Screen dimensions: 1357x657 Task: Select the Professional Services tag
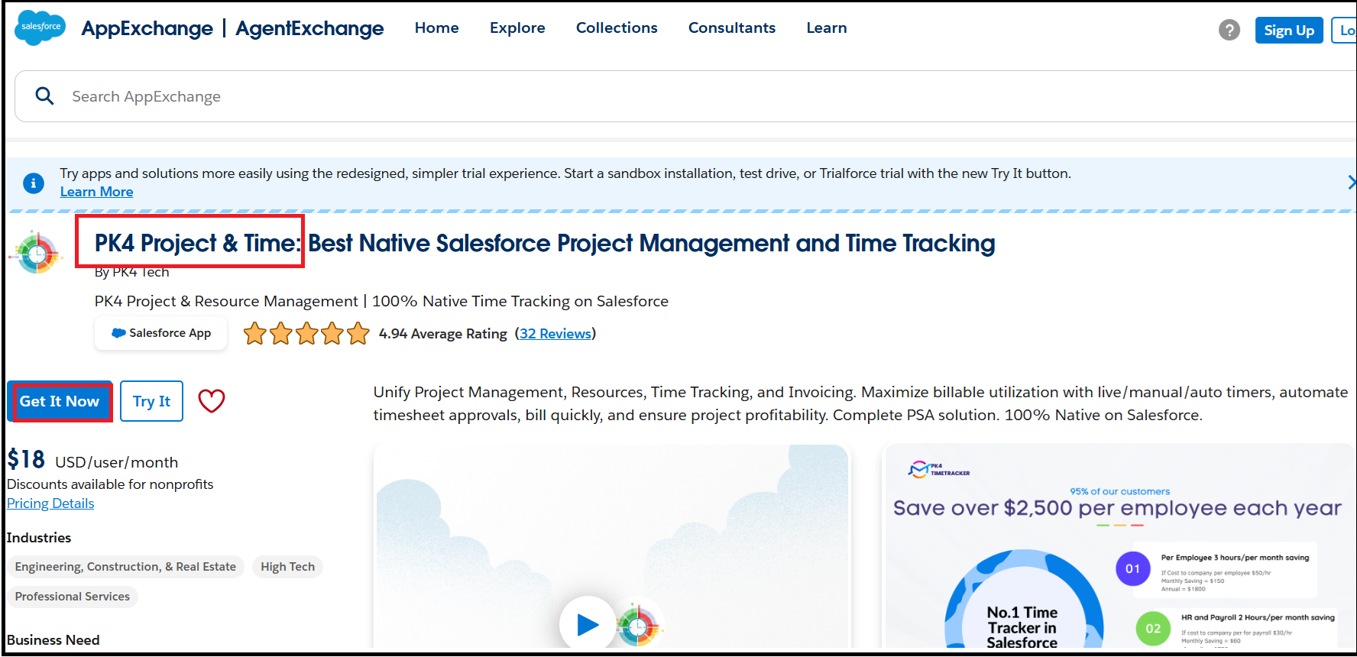click(x=73, y=597)
